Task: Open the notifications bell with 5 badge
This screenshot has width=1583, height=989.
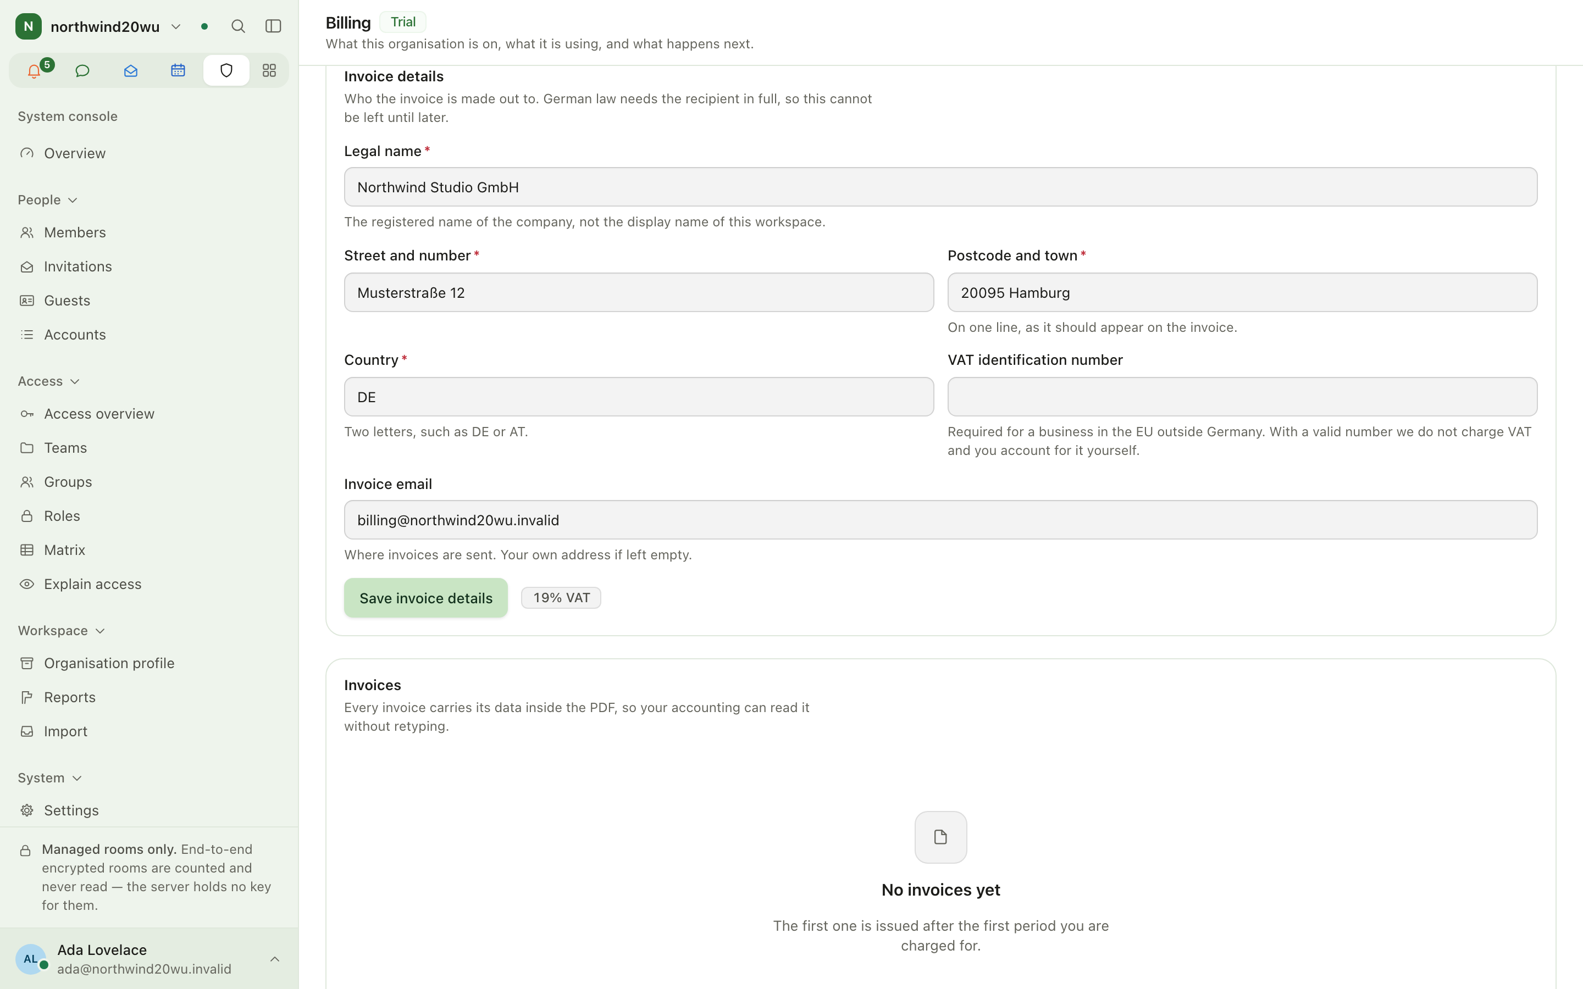Action: 35,71
